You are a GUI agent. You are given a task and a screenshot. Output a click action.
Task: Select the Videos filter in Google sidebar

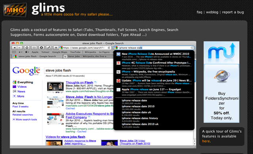click(x=19, y=86)
